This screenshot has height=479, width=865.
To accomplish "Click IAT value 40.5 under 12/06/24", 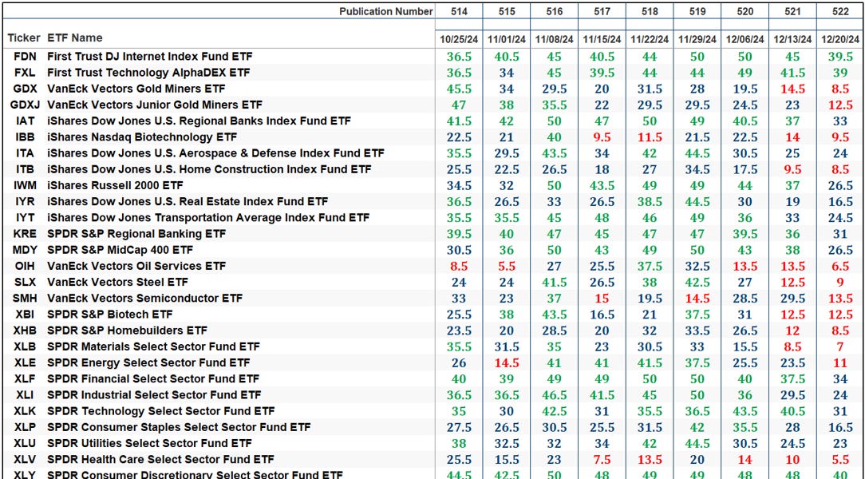I will (745, 121).
